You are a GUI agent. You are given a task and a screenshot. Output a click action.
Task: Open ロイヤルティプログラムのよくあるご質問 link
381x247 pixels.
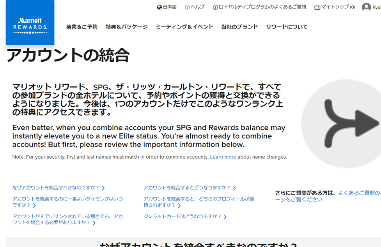(x=262, y=7)
